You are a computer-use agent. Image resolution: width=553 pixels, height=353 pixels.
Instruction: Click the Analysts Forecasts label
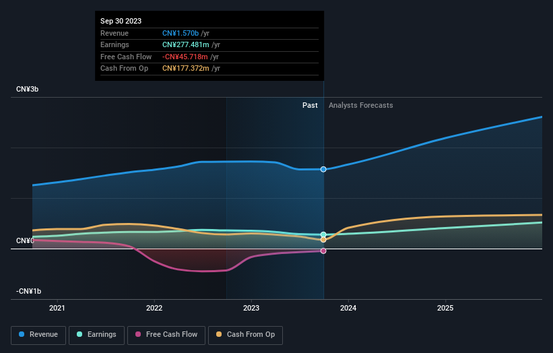tap(361, 105)
